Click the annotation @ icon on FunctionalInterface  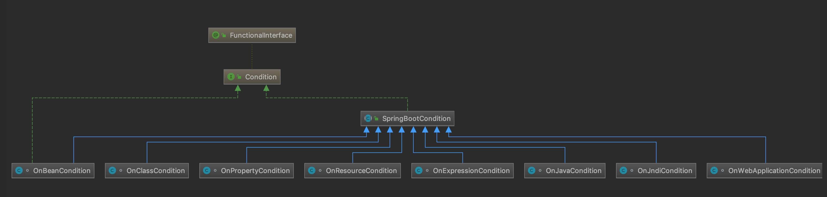coord(216,35)
